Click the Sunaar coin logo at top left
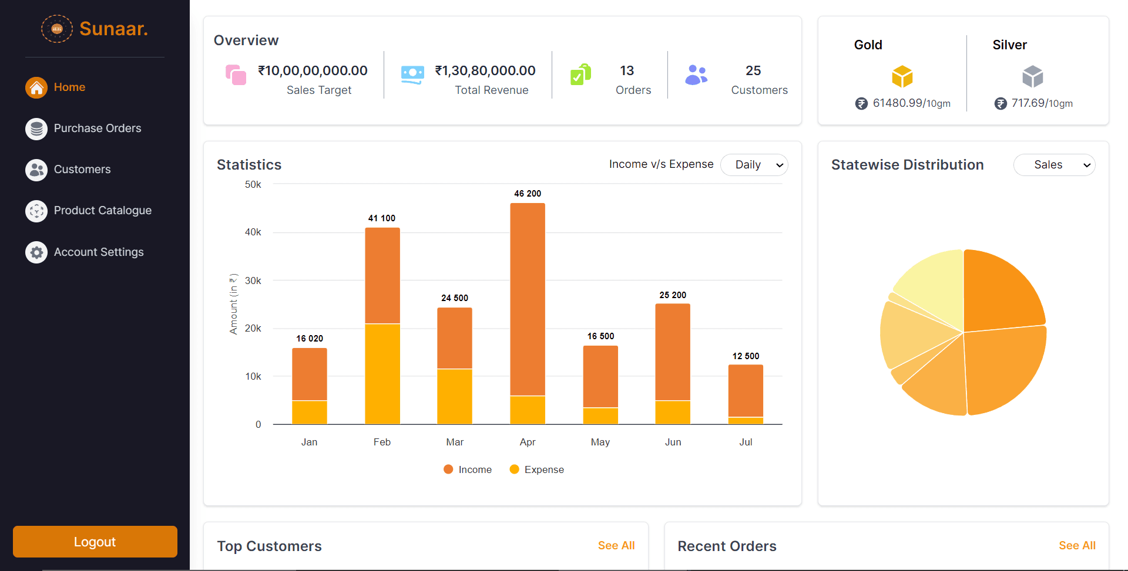This screenshot has width=1128, height=571. pos(56,28)
